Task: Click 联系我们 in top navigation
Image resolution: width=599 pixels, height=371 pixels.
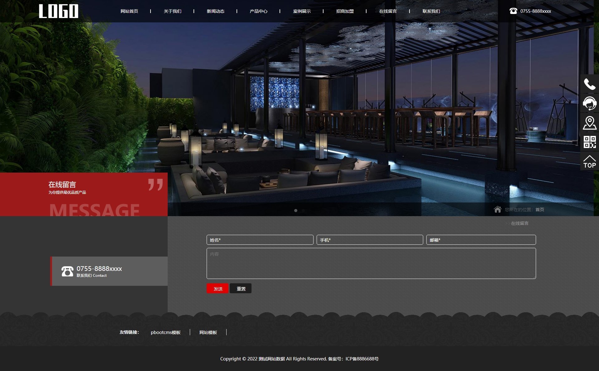Action: click(431, 11)
